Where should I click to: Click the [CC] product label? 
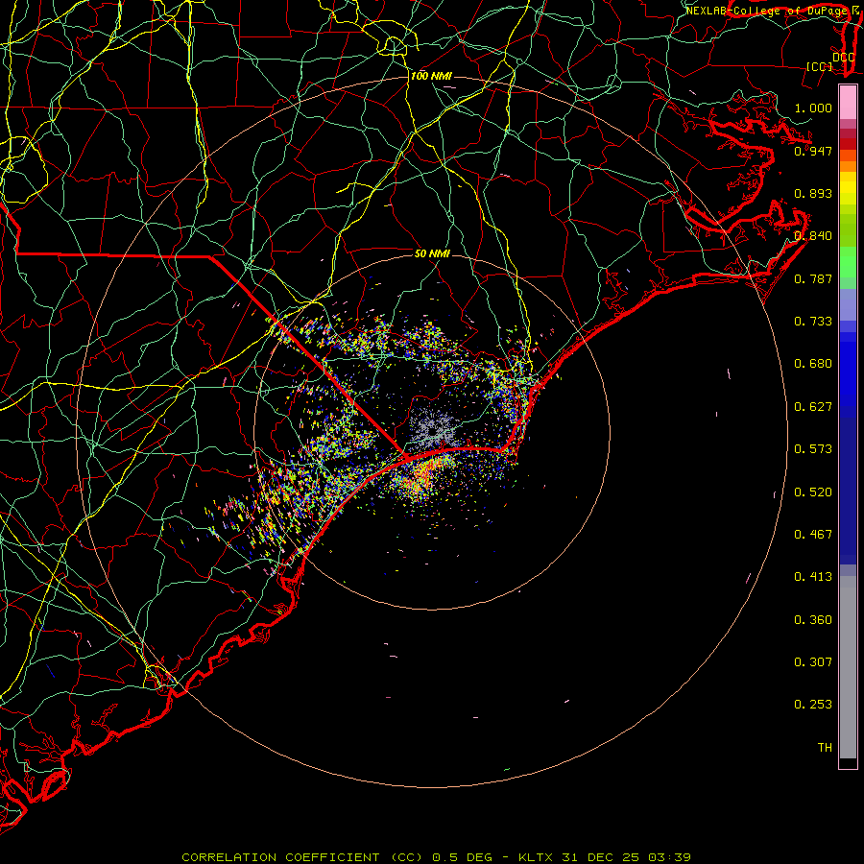(x=820, y=66)
